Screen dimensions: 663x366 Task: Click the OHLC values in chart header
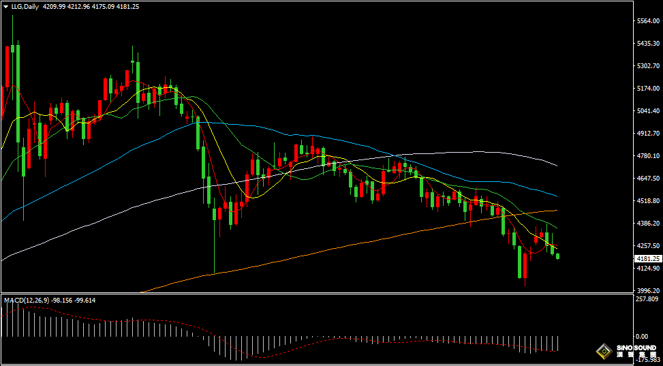(91, 6)
